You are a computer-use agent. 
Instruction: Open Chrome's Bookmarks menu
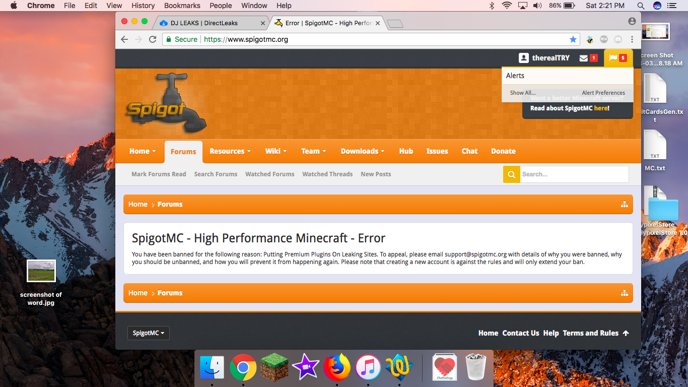tap(182, 6)
